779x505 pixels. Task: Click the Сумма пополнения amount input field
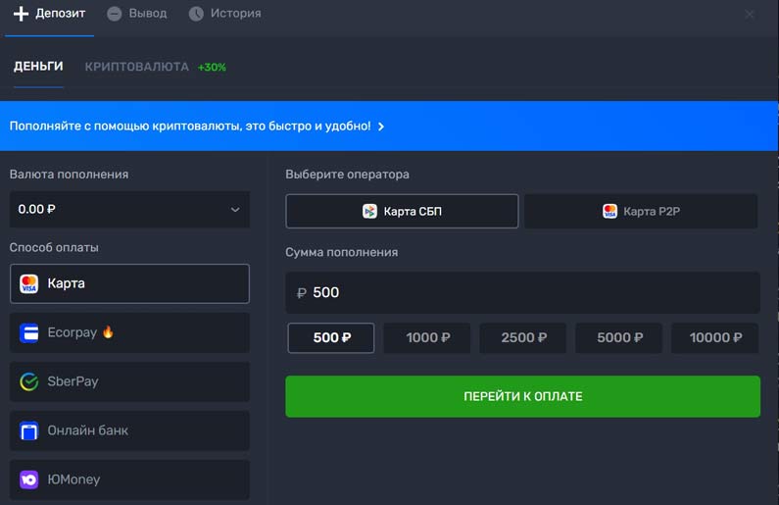pyautogui.click(x=522, y=292)
